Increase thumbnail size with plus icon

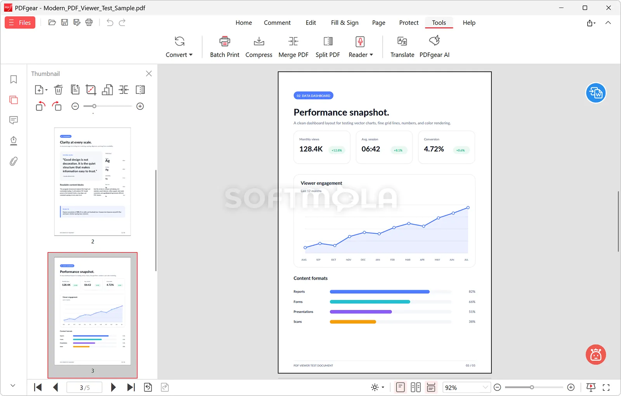click(x=140, y=106)
